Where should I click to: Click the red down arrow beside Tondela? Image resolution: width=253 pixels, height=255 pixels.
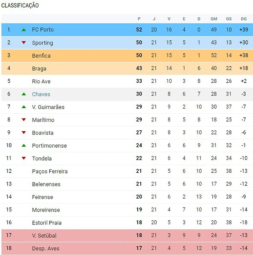pyautogui.click(x=24, y=158)
